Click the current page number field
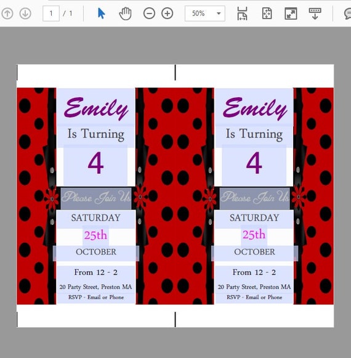Image resolution: width=351 pixels, height=358 pixels. (51, 14)
